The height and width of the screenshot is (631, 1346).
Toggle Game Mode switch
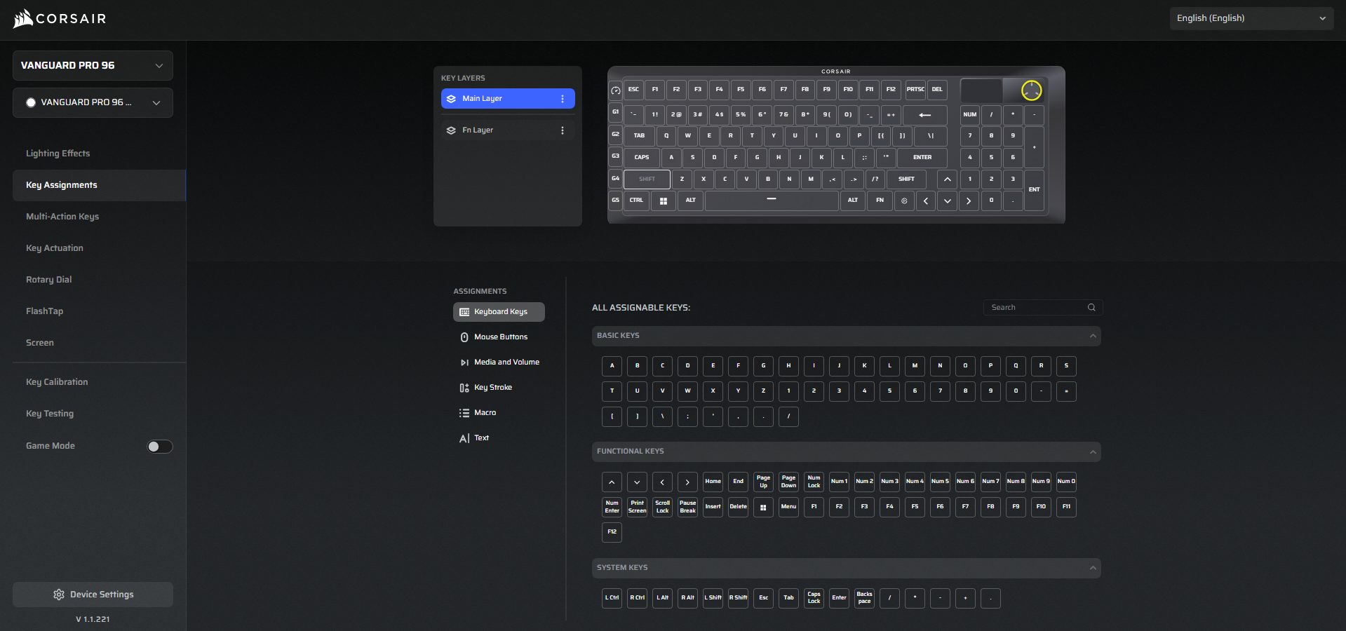pyautogui.click(x=160, y=447)
